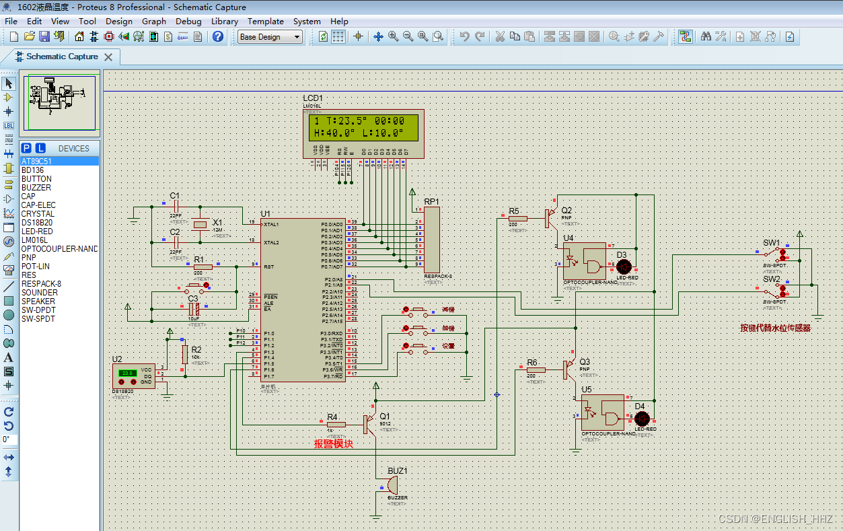This screenshot has width=843, height=531.
Task: Toggle the grid display button
Action: (338, 37)
